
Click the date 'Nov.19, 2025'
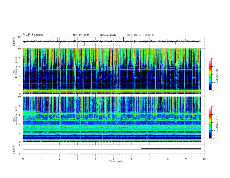pos(81,35)
